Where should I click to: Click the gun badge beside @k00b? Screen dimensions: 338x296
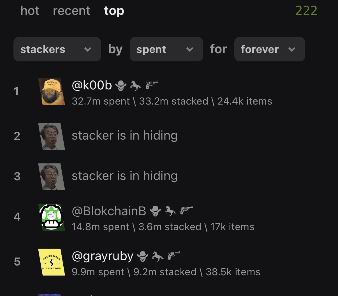pyautogui.click(x=152, y=85)
